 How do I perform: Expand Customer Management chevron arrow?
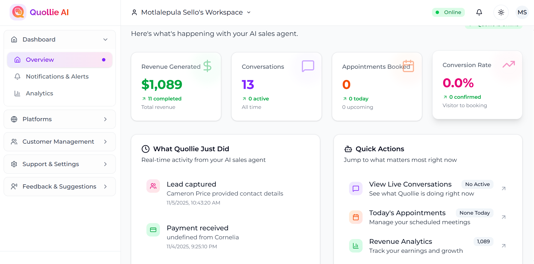(x=105, y=142)
